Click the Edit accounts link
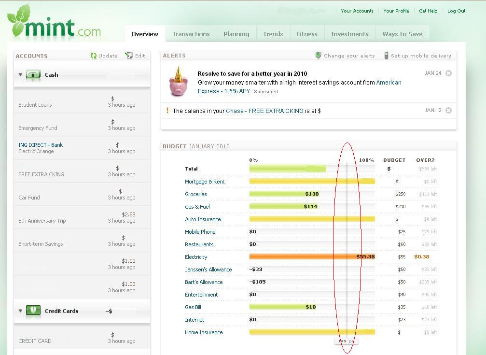This screenshot has height=355, width=486. tap(140, 56)
